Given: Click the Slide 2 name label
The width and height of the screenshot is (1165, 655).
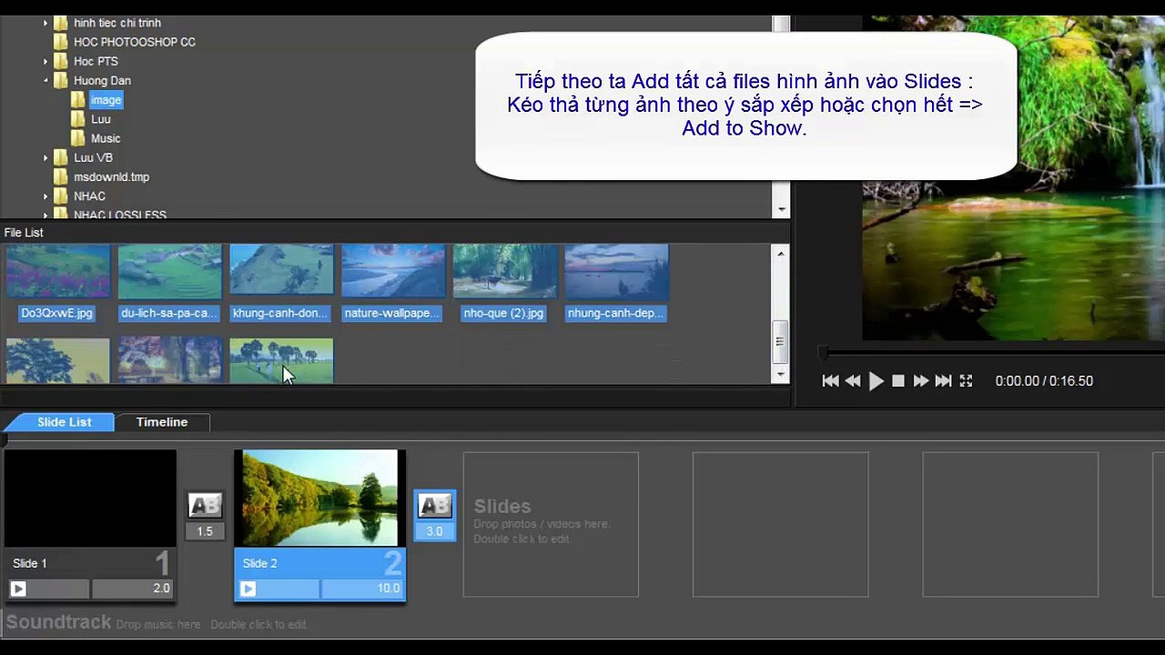Looking at the screenshot, I should tap(259, 563).
